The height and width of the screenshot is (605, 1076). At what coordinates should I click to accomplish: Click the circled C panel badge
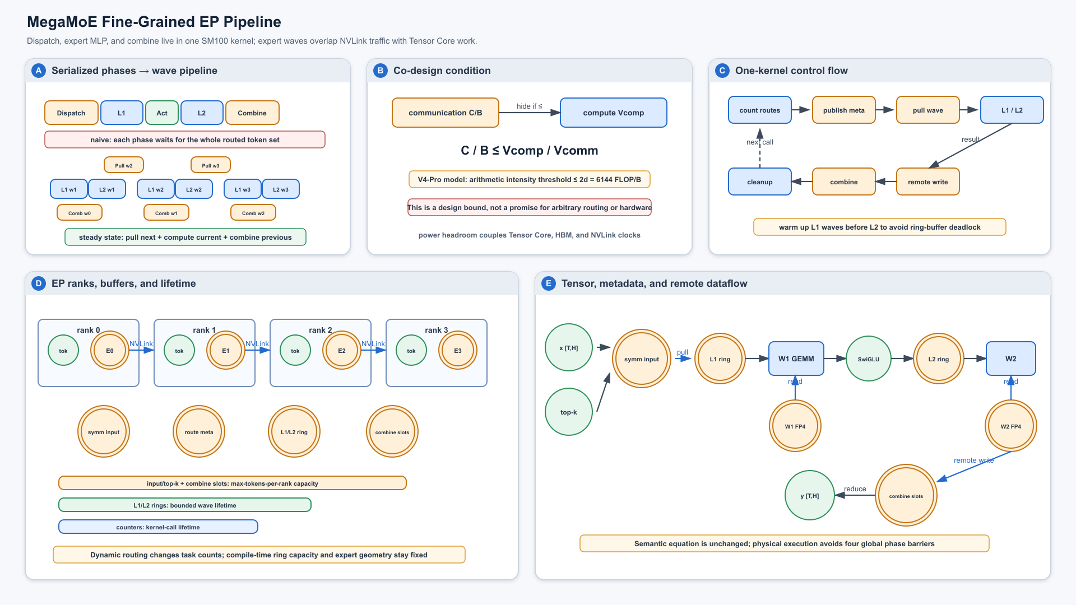722,71
